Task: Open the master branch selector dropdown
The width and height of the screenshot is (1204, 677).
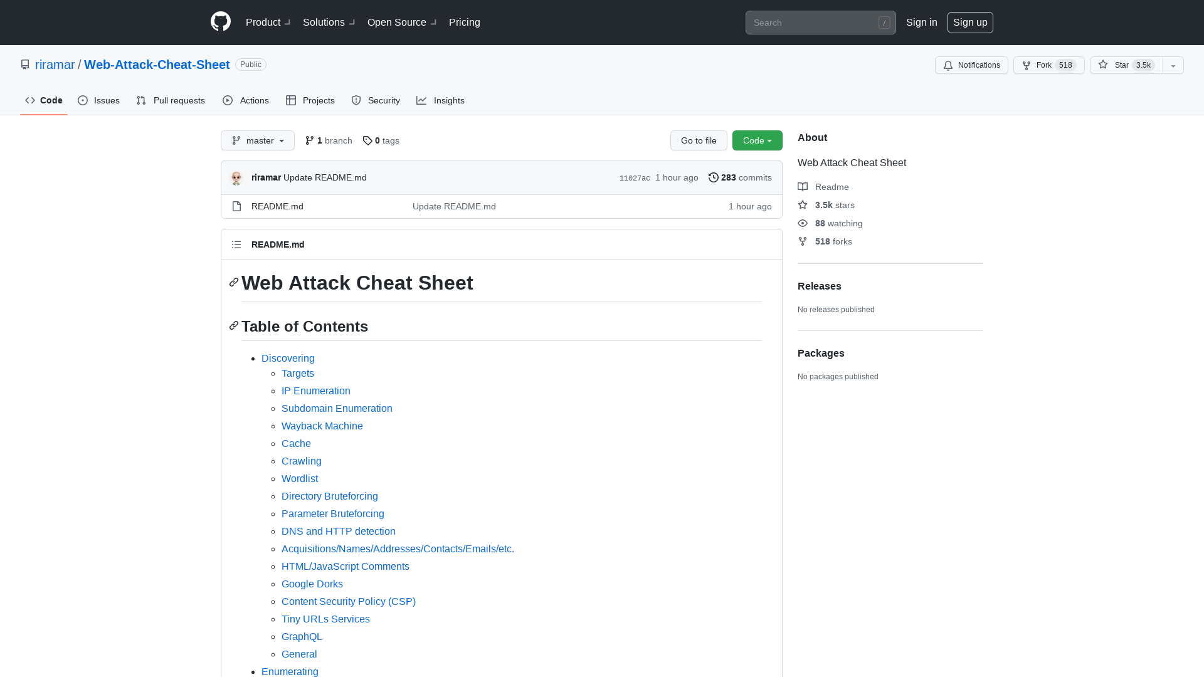Action: [x=258, y=140]
